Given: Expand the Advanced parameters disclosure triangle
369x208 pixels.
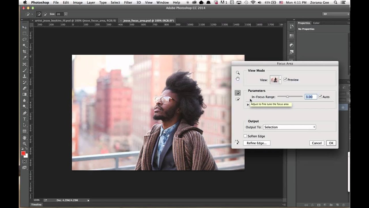Looking at the screenshot, I should (x=248, y=105).
